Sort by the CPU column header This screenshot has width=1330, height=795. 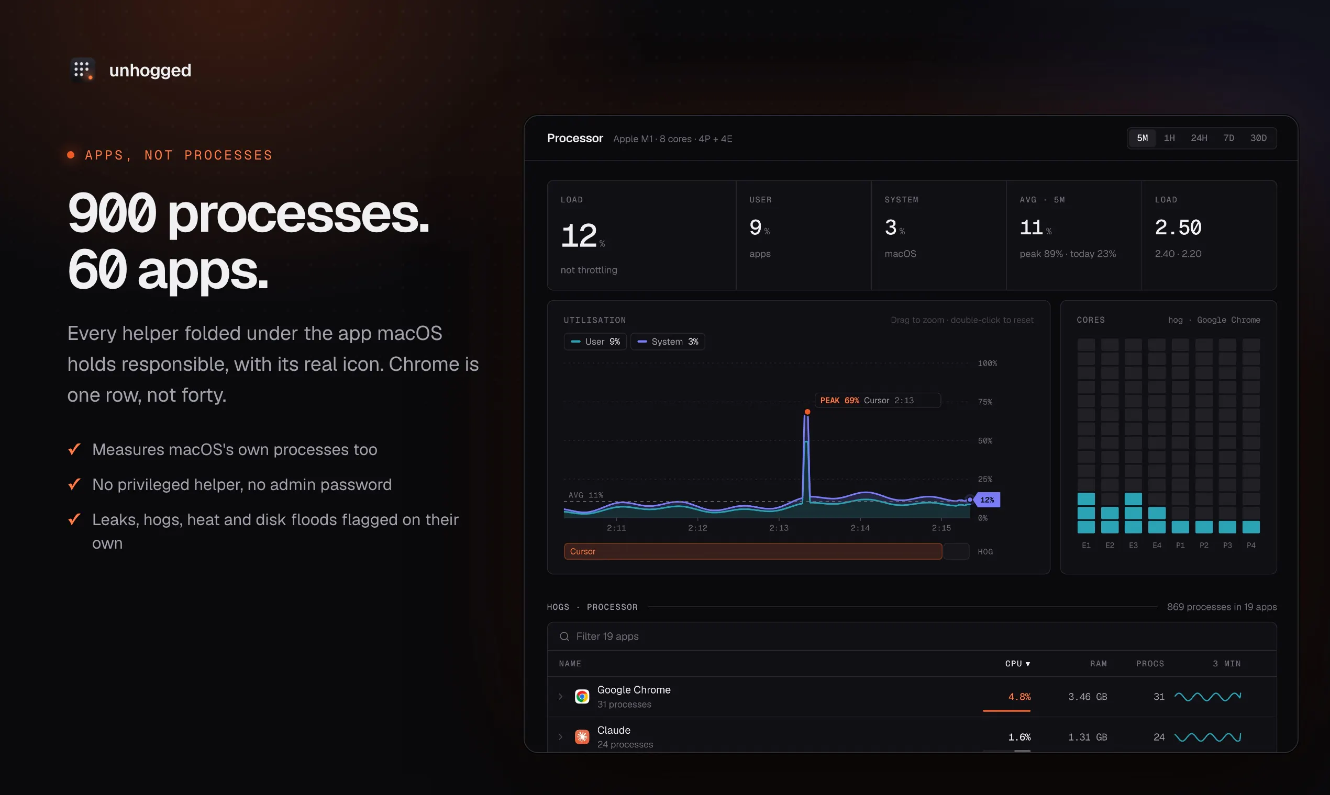pyautogui.click(x=1017, y=663)
